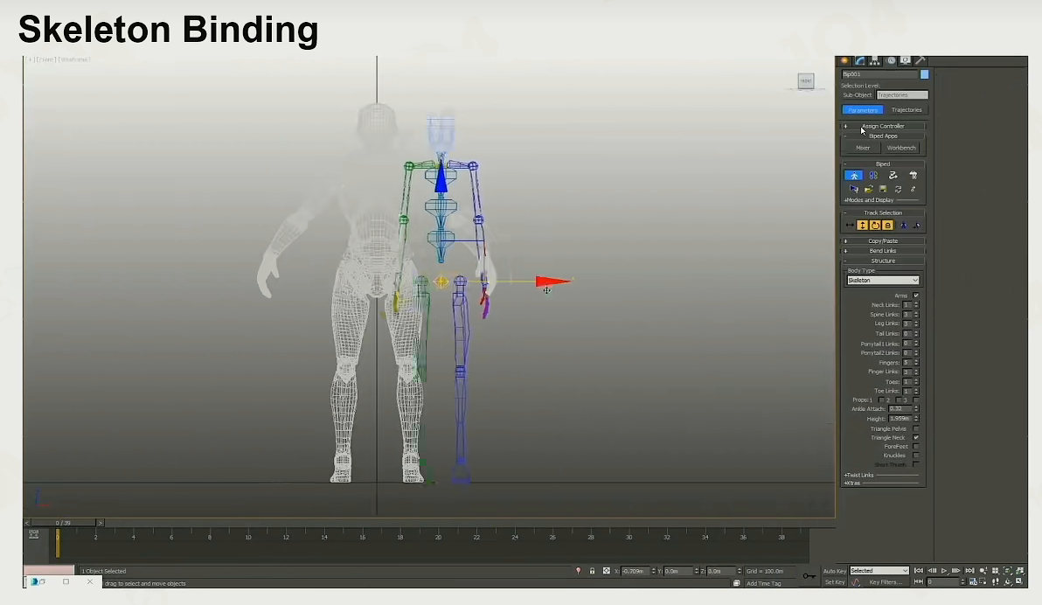Click the Biped Mixer Mode icon
1042x605 pixels.
(913, 176)
